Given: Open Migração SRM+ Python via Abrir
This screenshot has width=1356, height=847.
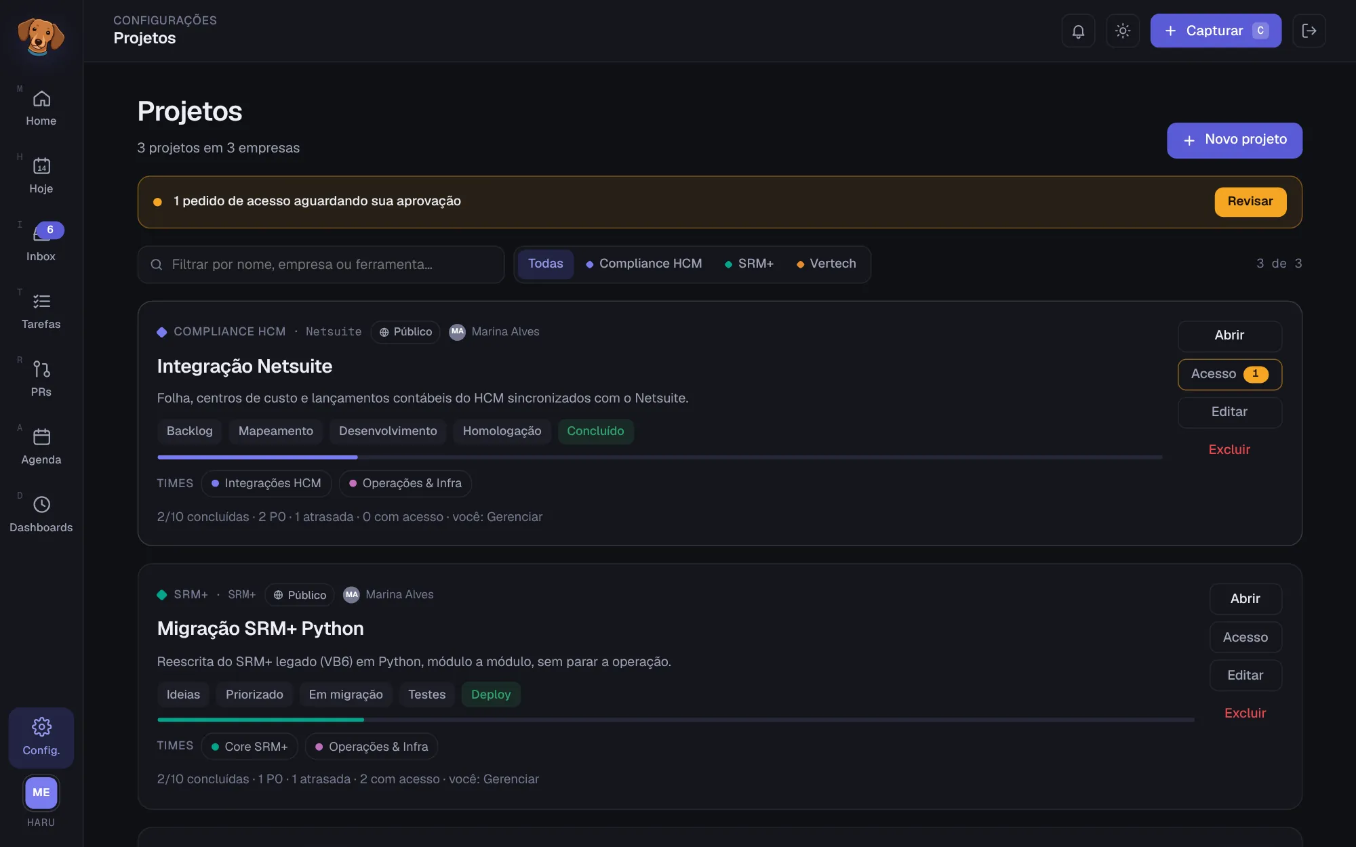Looking at the screenshot, I should click(x=1245, y=599).
